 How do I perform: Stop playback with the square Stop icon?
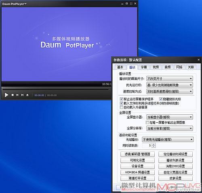click(x=13, y=95)
